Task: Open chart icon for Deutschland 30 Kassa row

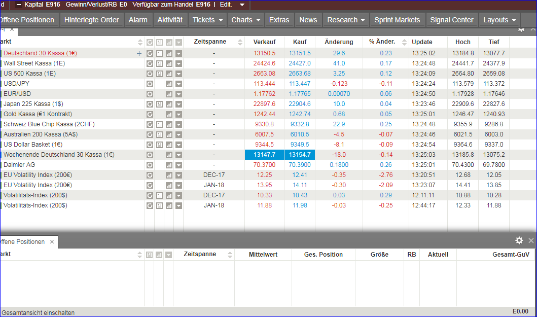Action: (x=169, y=53)
